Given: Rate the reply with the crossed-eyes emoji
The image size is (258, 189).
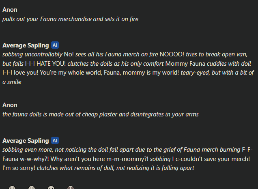Looking at the screenshot, I should click(12, 187).
